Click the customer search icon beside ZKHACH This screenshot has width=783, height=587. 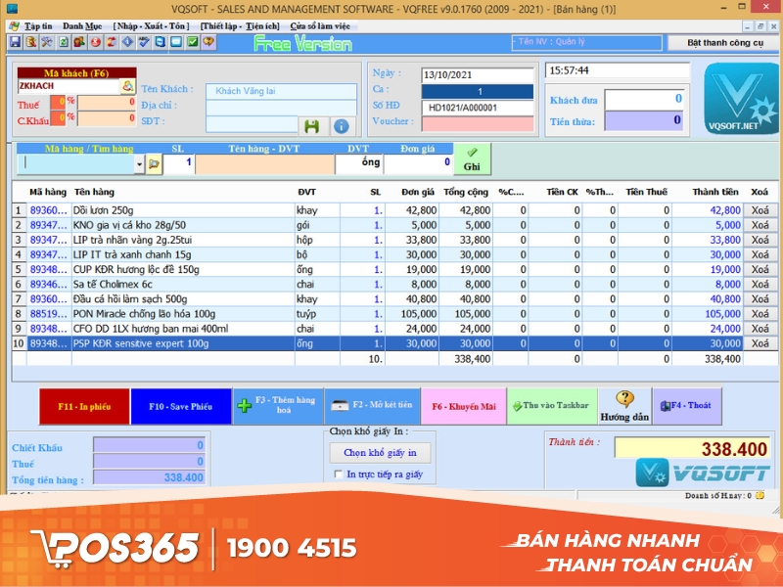pyautogui.click(x=128, y=86)
